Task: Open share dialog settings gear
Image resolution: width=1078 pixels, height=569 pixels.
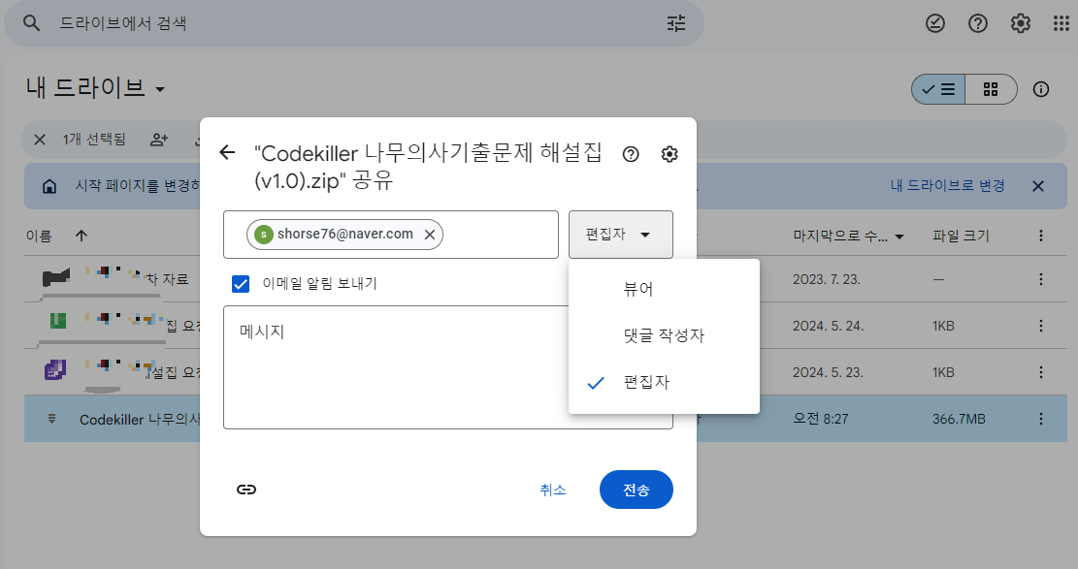Action: 669,154
